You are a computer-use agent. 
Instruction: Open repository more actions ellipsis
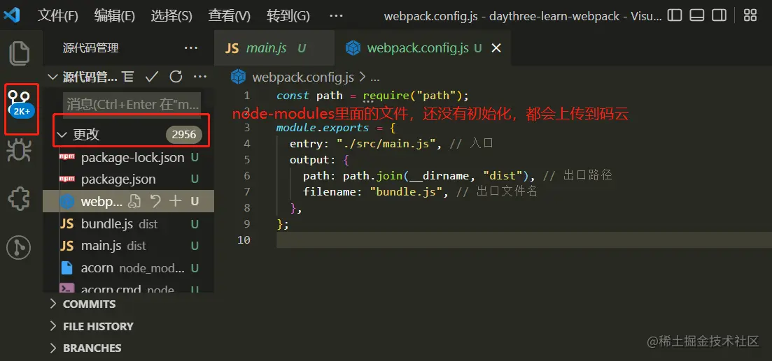199,77
